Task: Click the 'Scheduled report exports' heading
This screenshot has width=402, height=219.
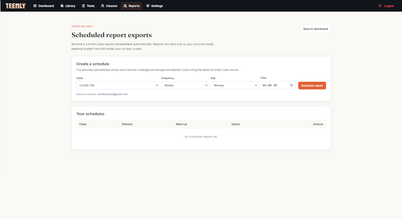Action: 111,35
